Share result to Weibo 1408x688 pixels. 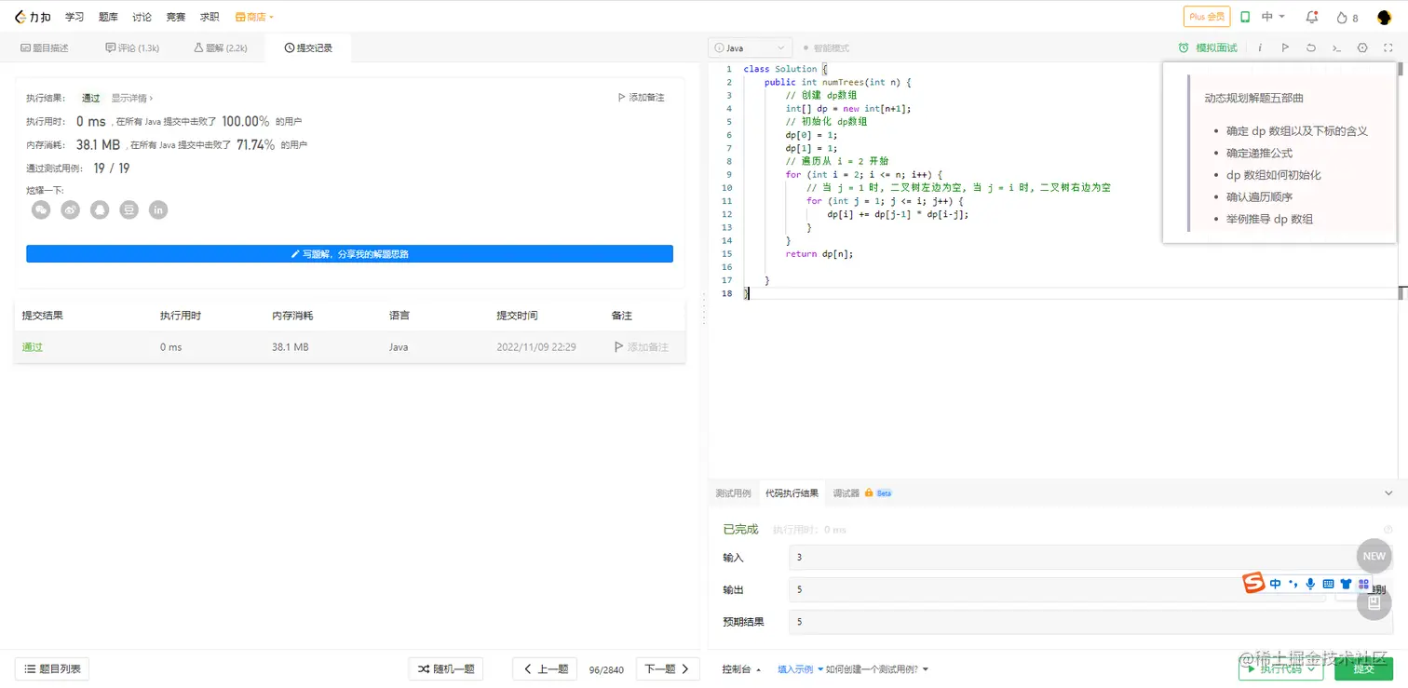pos(71,210)
